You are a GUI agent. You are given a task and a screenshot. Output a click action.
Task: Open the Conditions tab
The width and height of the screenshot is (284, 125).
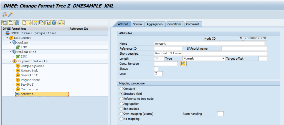coord(174,24)
